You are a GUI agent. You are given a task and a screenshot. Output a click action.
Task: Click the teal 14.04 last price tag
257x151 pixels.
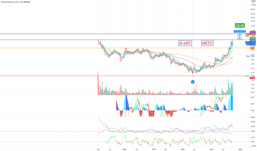tap(253, 40)
